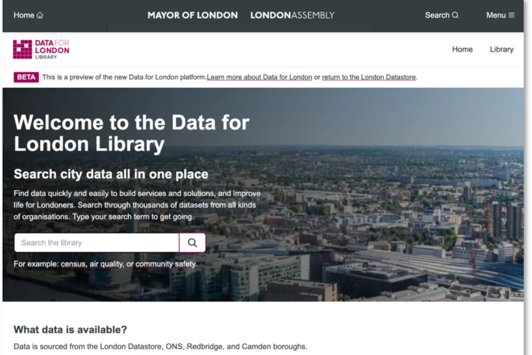Click the Data for London Library logo
This screenshot has height=355, width=532.
click(x=41, y=49)
